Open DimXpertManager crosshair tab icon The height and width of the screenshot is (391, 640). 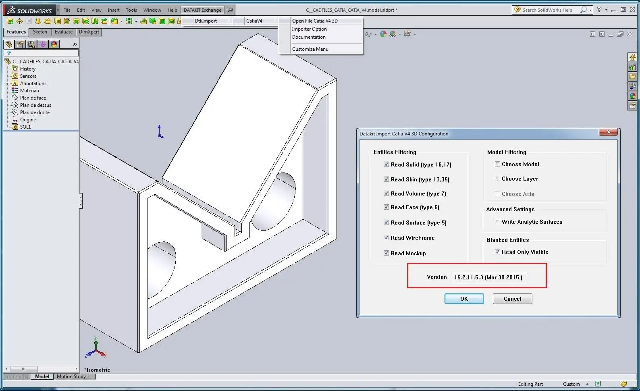tap(43, 44)
